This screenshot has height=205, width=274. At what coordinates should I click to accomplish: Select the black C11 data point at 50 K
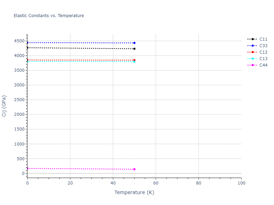click(134, 49)
